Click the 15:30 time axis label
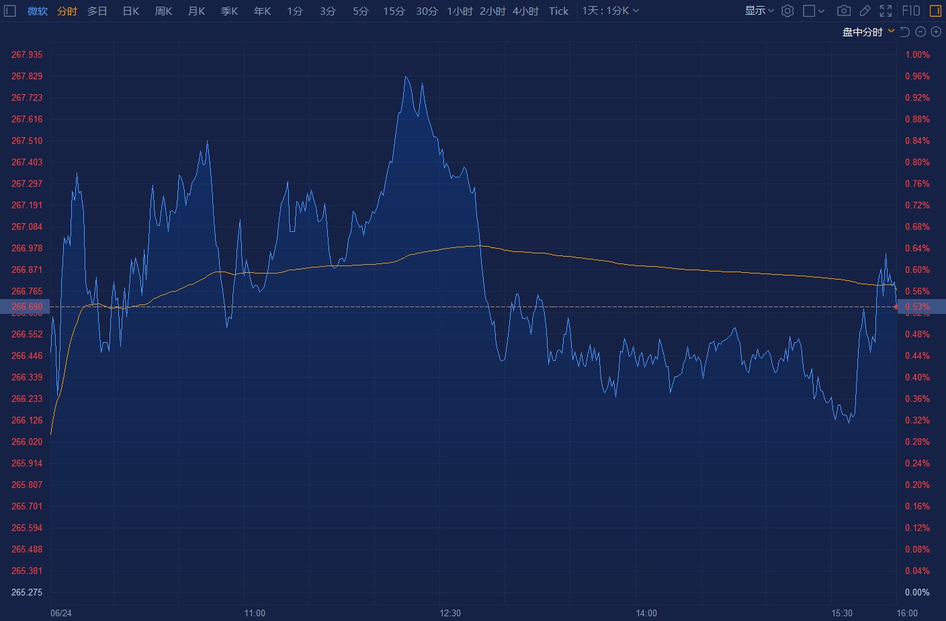This screenshot has width=946, height=621. (x=842, y=613)
